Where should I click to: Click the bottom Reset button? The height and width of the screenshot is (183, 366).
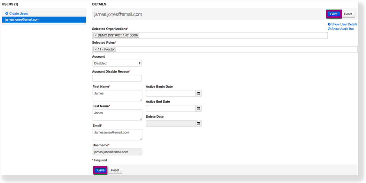(115, 170)
